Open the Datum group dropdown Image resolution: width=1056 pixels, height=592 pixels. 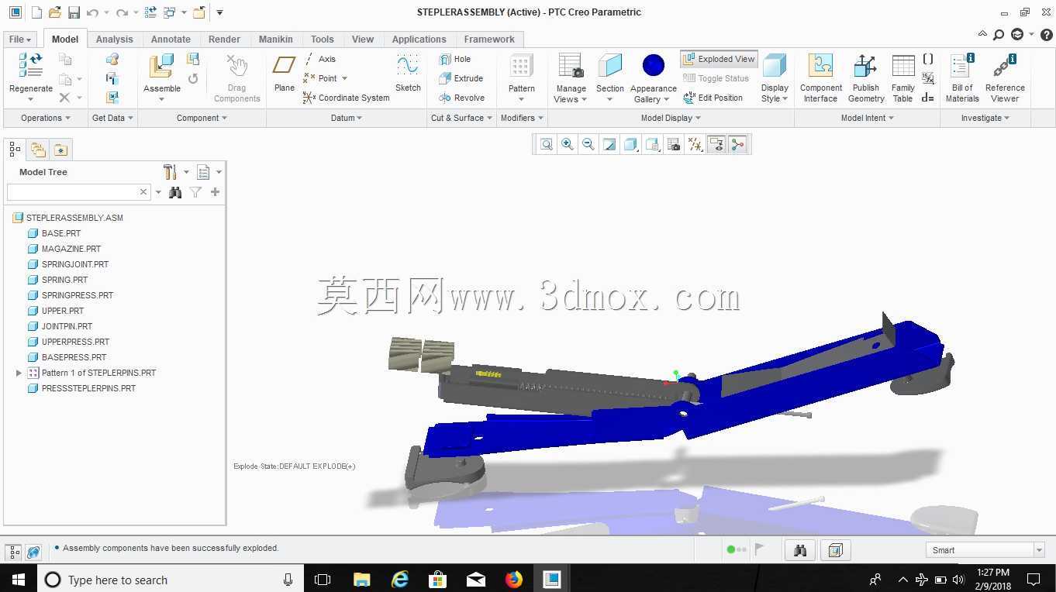click(x=347, y=118)
